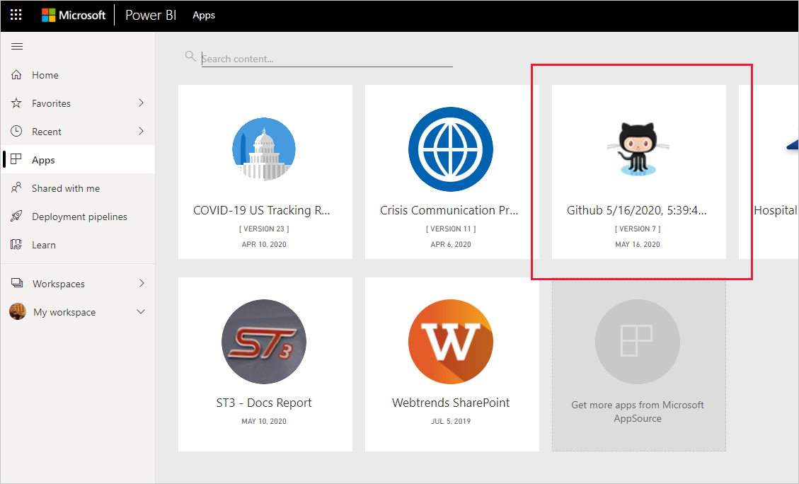Click the Microsoft logo
This screenshot has width=799, height=484.
pos(74,16)
